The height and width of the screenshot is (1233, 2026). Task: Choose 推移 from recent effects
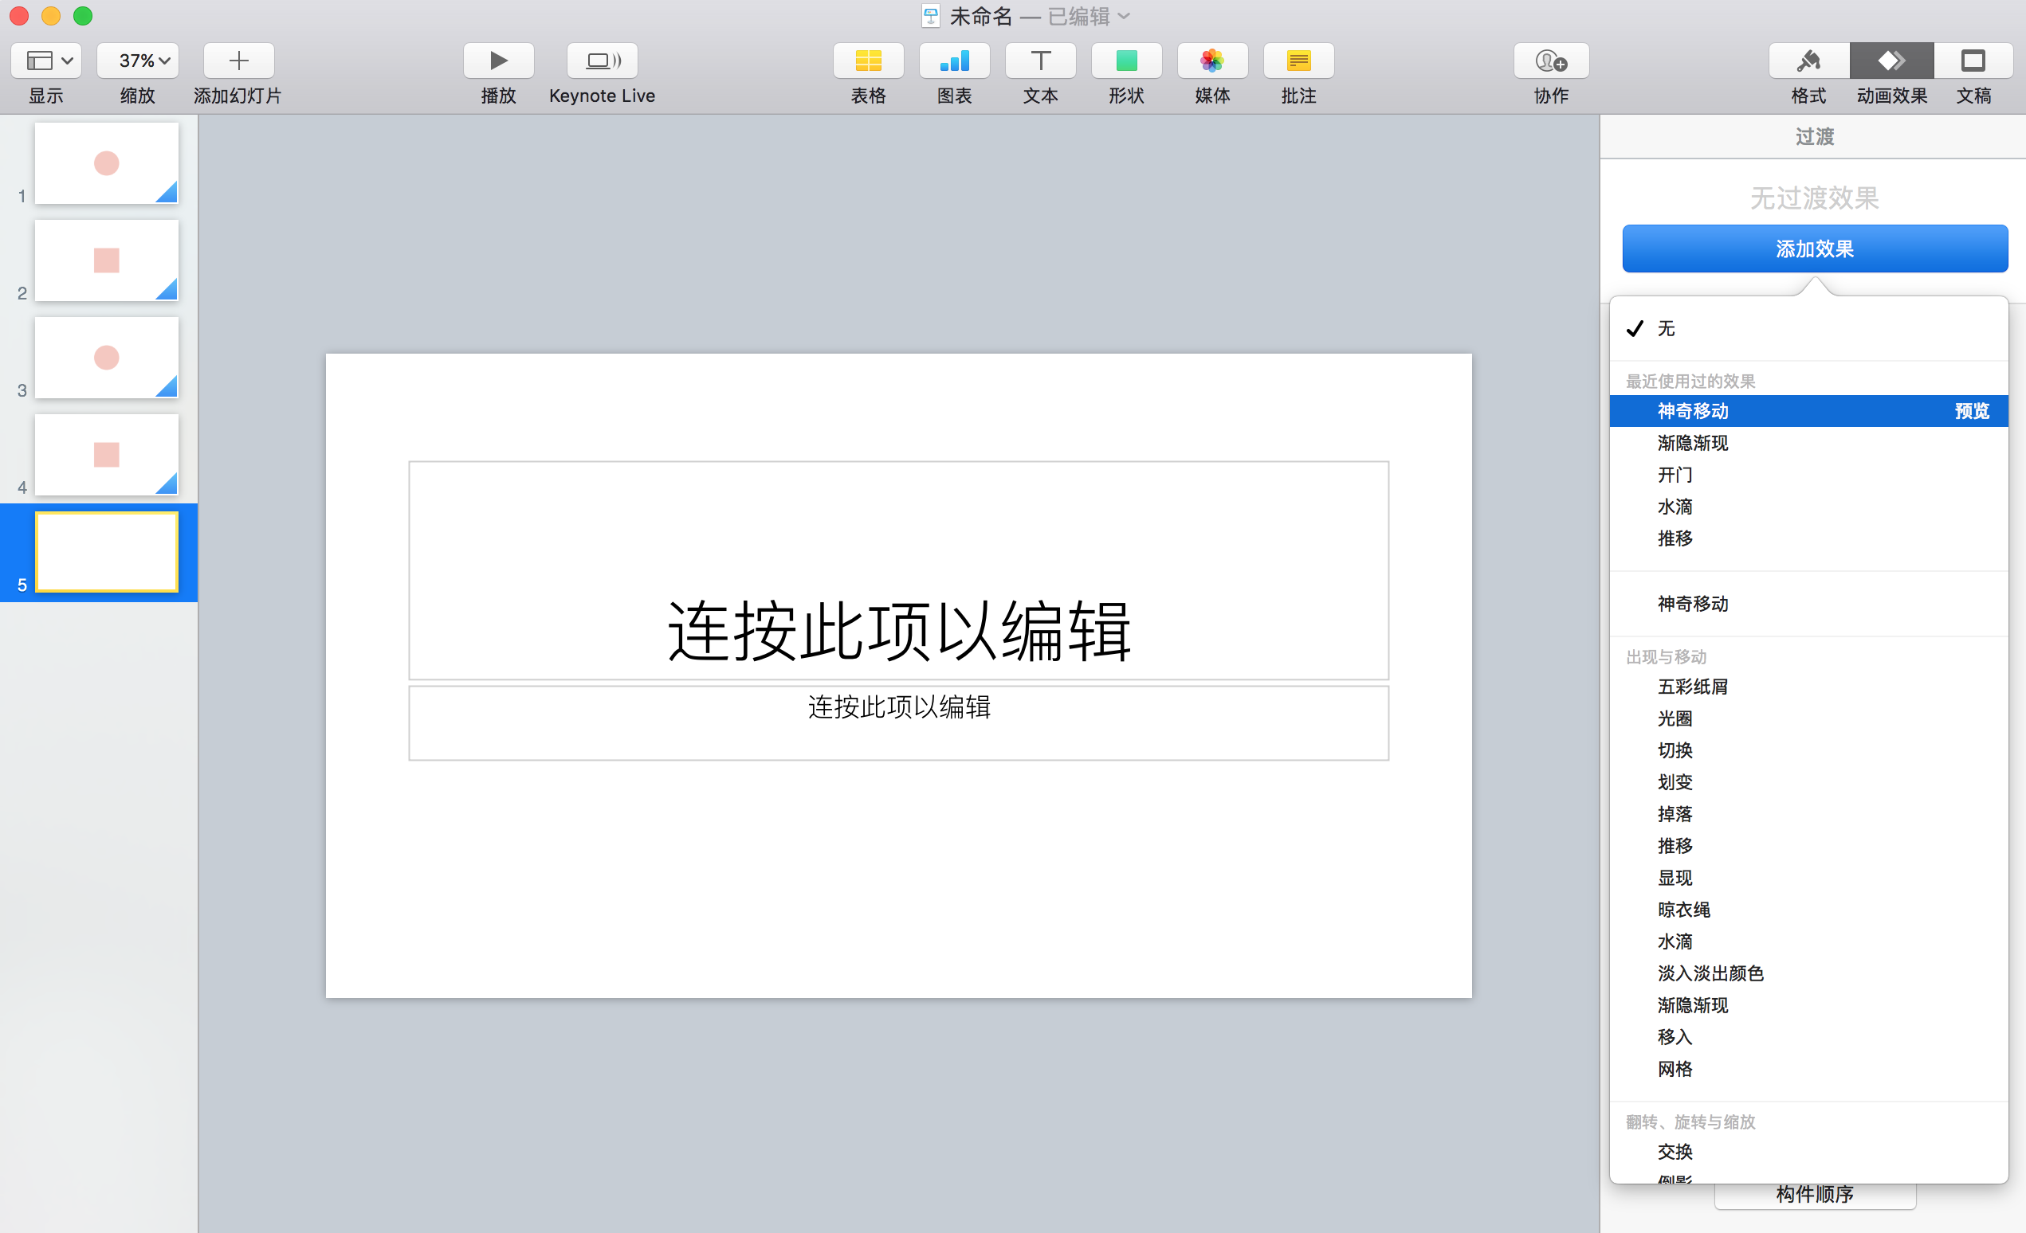[x=1809, y=538]
